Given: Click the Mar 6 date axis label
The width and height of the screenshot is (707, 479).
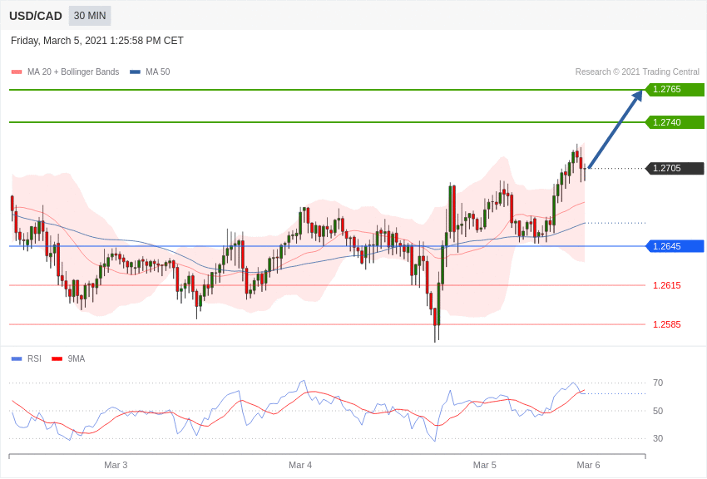Looking at the screenshot, I should coord(588,465).
